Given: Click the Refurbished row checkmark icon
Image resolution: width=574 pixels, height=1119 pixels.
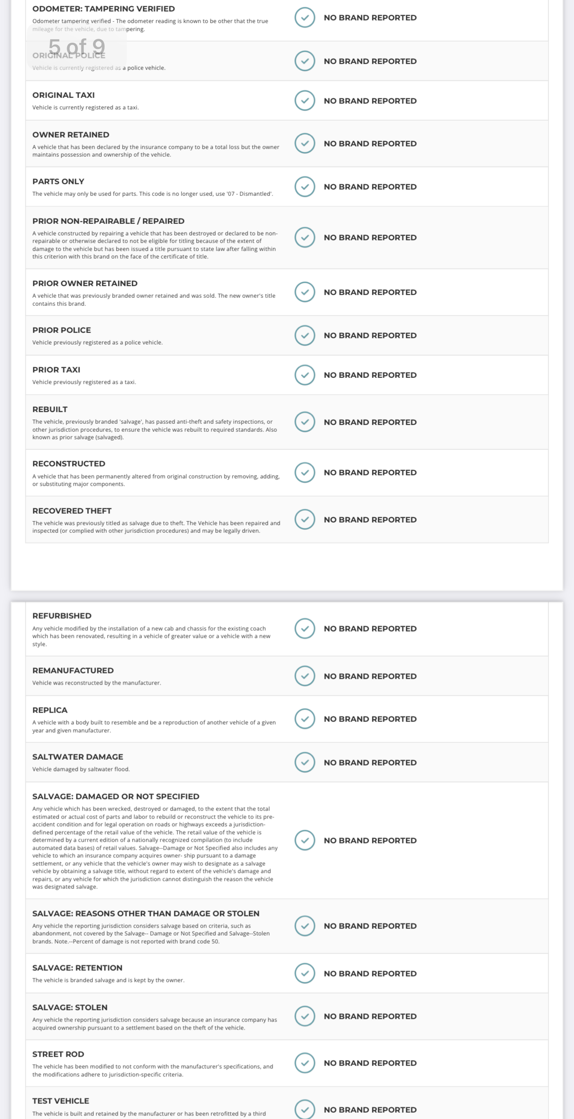Looking at the screenshot, I should [x=305, y=628].
